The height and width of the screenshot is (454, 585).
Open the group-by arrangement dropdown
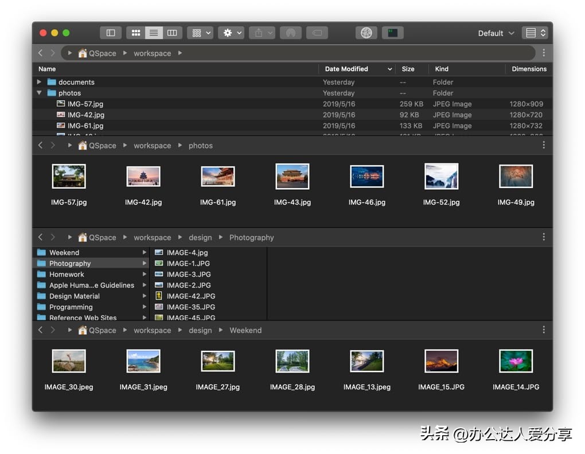202,33
